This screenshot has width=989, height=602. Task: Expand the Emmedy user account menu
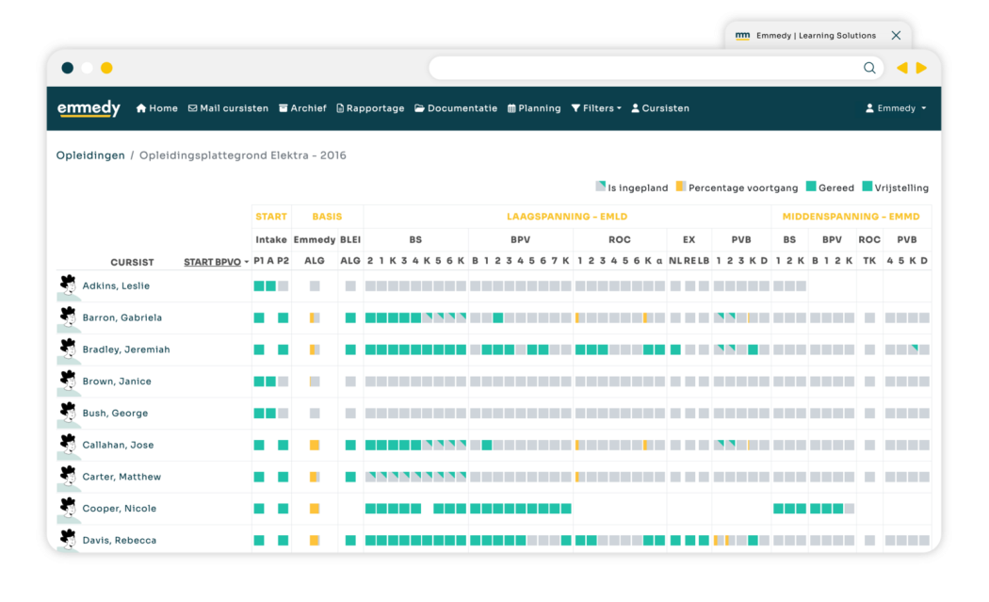point(896,108)
